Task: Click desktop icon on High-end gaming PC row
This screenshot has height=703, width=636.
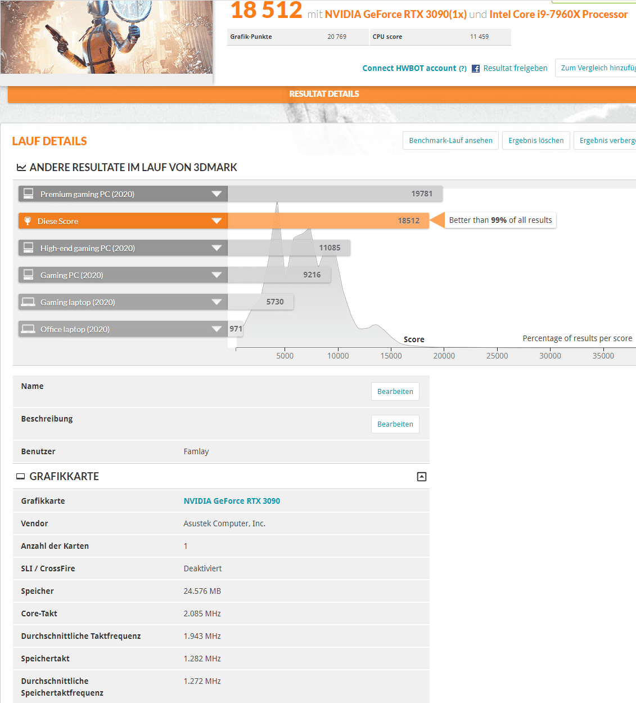Action: (28, 248)
